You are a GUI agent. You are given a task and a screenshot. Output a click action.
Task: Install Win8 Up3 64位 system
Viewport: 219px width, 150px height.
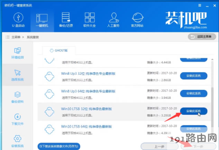pos(194,93)
